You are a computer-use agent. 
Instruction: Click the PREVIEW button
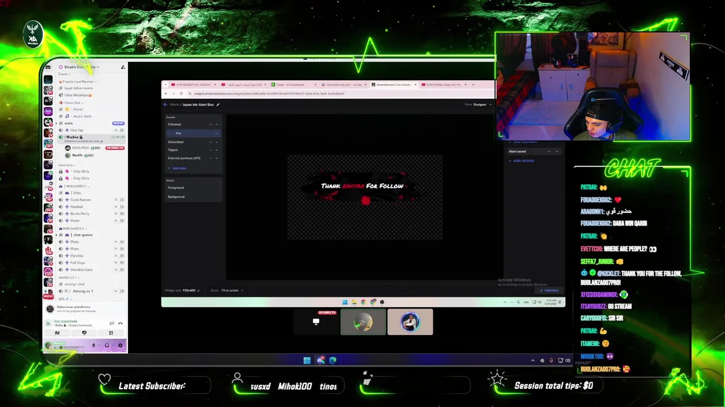(549, 291)
